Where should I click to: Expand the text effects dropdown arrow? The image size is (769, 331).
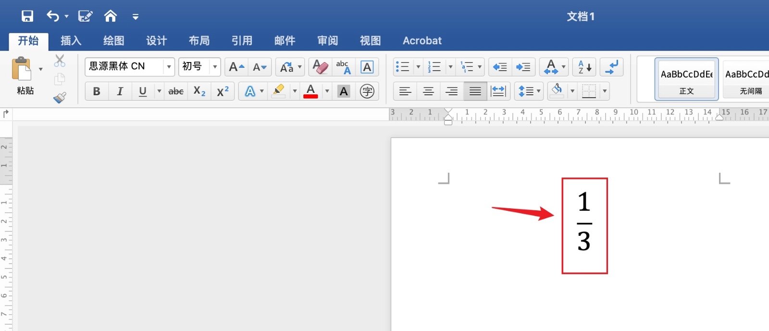[x=262, y=91]
